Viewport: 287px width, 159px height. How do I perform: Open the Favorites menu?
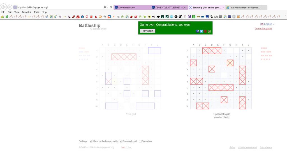[x=26, y=12]
